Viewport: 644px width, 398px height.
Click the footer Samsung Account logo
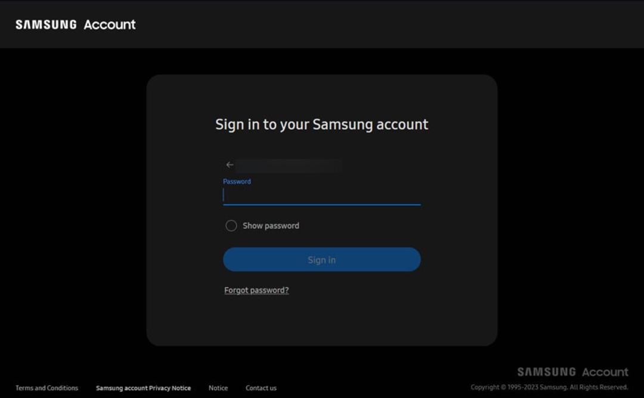pos(572,372)
